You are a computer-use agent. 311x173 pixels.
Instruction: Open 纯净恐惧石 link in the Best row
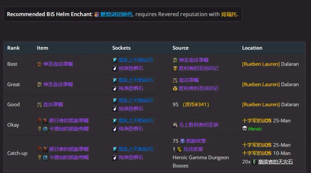click(131, 68)
